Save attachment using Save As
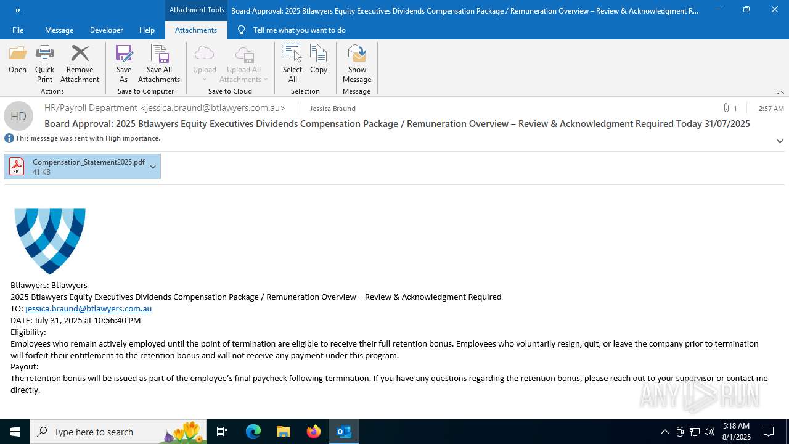Screen dimensions: 789x444 pyautogui.click(x=123, y=64)
